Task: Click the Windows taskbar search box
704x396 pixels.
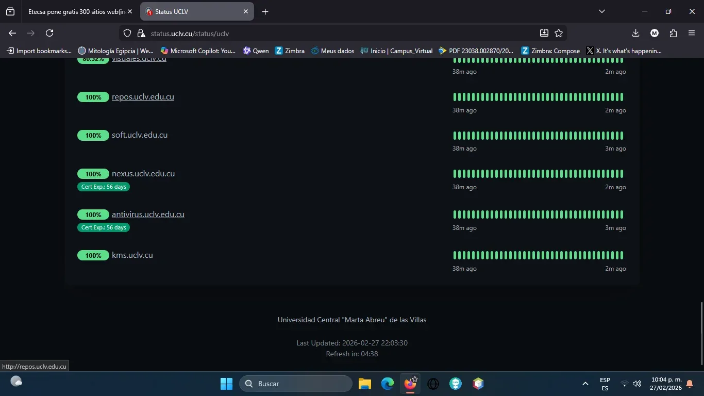Action: pos(296,384)
